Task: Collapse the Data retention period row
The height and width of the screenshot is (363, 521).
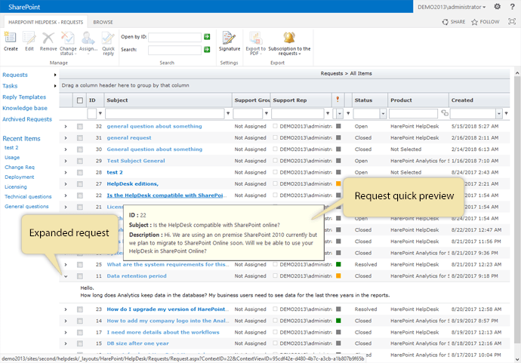Action: (x=66, y=276)
